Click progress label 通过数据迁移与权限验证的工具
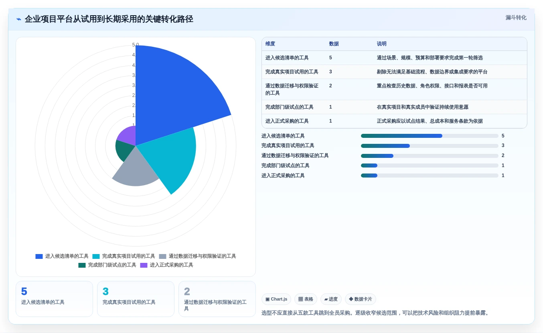The width and height of the screenshot is (543, 333). pyautogui.click(x=295, y=155)
